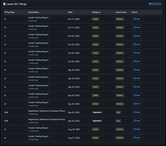The width and height of the screenshot is (166, 146).
Task: Click external-link icon on the last Oct 03 filing
Action: [135, 61]
